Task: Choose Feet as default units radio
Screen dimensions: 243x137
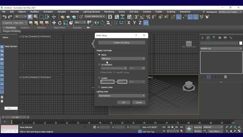Action: (114, 72)
